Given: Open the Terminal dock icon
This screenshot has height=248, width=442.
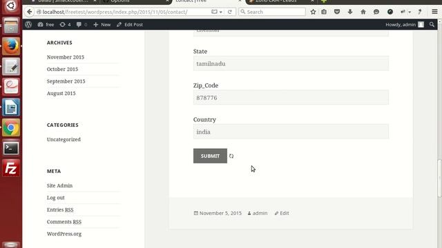Looking at the screenshot, I should (11, 148).
